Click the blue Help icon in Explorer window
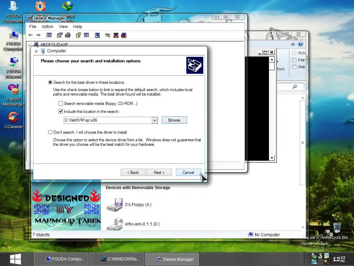 point(300,44)
